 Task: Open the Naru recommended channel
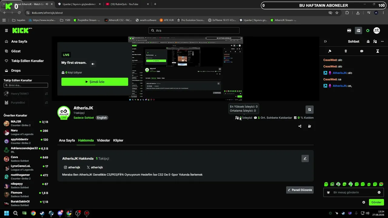pos(26,132)
